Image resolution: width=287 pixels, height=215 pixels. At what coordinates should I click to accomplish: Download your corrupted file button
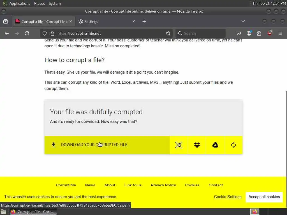click(107, 145)
